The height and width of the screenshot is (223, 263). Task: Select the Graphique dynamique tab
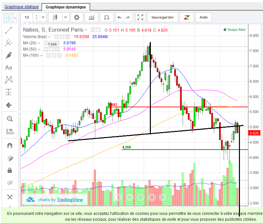pos(66,7)
